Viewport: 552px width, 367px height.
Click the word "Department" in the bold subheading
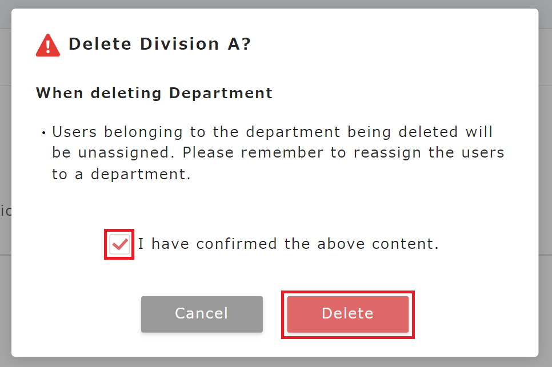coord(221,93)
